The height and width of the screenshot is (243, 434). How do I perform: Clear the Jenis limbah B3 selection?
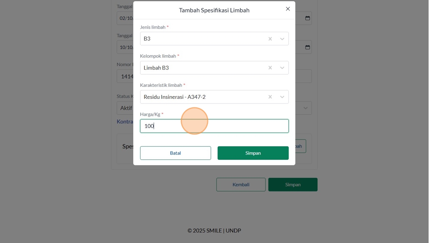tap(270, 39)
